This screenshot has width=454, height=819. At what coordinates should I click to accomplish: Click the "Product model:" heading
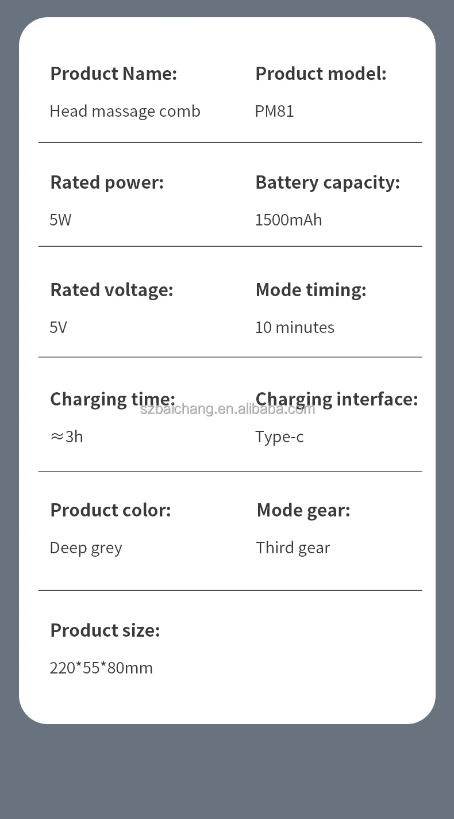tap(321, 74)
